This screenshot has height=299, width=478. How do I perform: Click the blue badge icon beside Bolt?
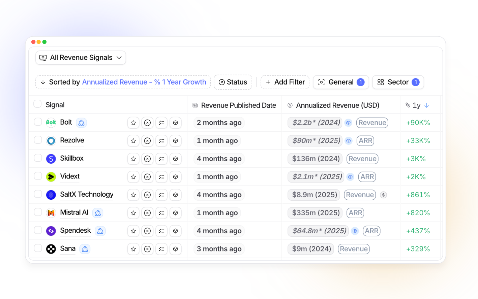[x=81, y=123]
